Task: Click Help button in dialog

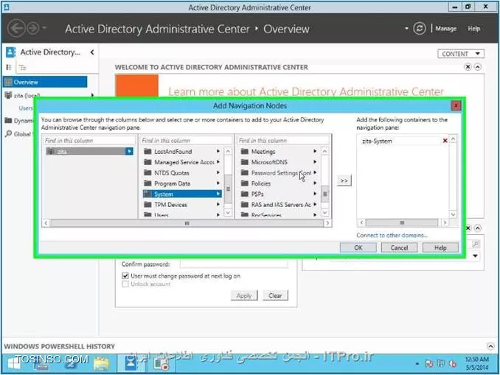Action: [440, 248]
